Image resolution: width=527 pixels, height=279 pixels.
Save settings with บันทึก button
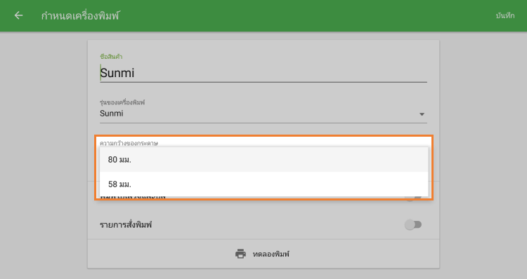tap(505, 15)
